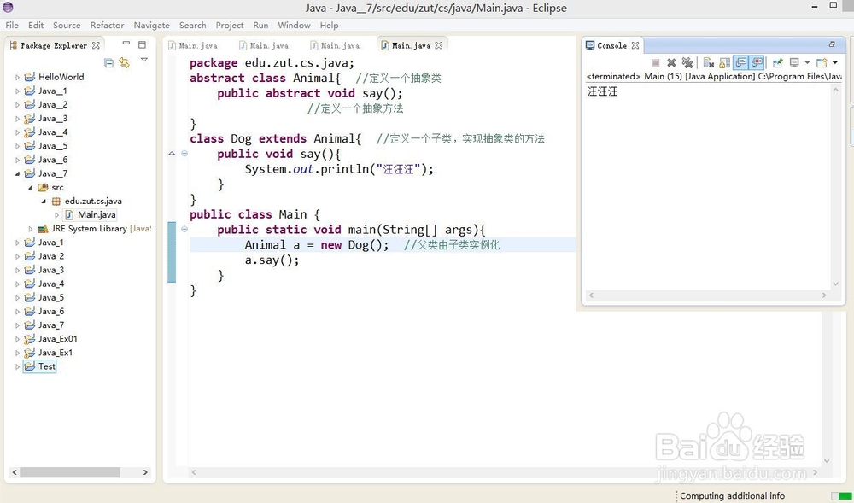
Task: Click the edu.zut.cs.java package icon
Action: (x=56, y=201)
